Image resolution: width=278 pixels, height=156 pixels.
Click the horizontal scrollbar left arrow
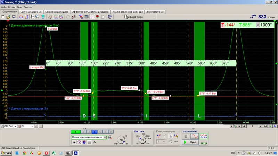coord(36,126)
